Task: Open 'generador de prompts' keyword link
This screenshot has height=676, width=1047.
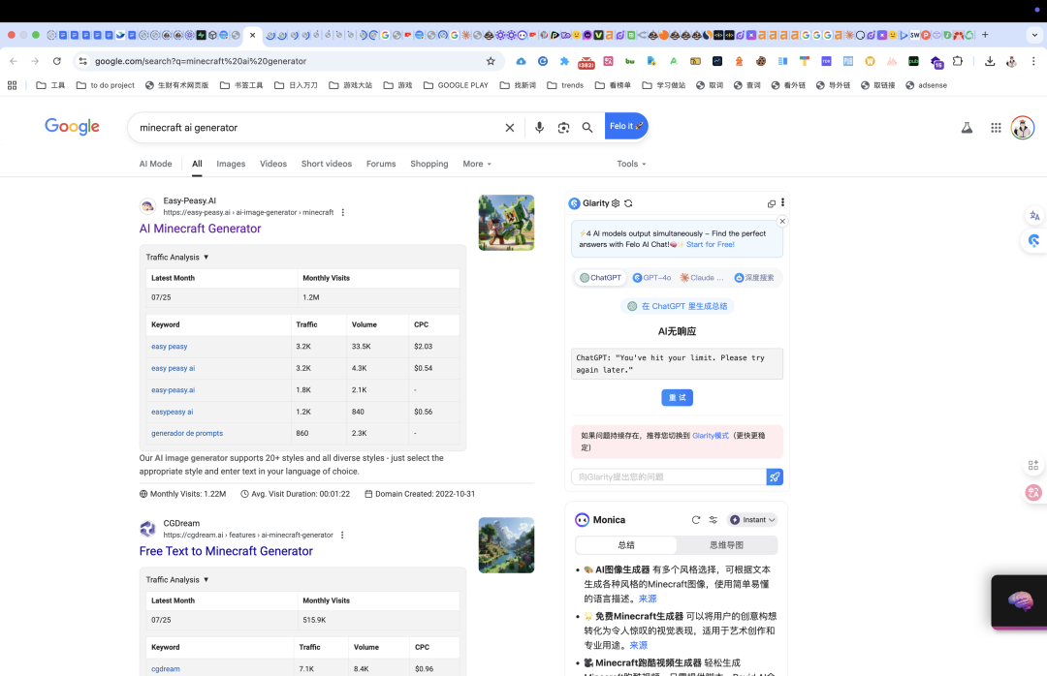Action: [x=187, y=433]
